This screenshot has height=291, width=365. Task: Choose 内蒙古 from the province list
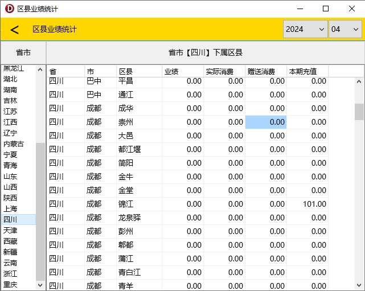click(x=14, y=144)
